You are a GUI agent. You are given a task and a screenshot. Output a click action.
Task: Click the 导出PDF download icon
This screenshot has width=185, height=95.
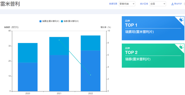pos(173,4)
